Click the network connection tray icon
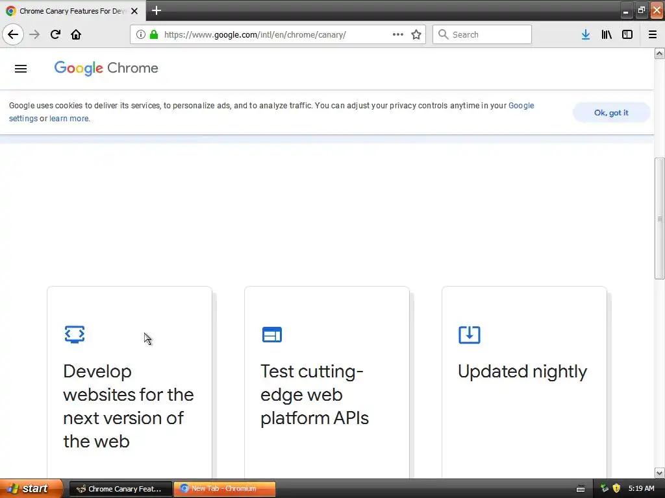The image size is (665, 498). pos(605,488)
